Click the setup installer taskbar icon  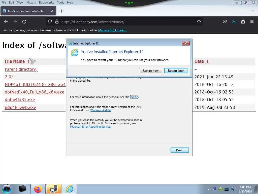pos(54,189)
